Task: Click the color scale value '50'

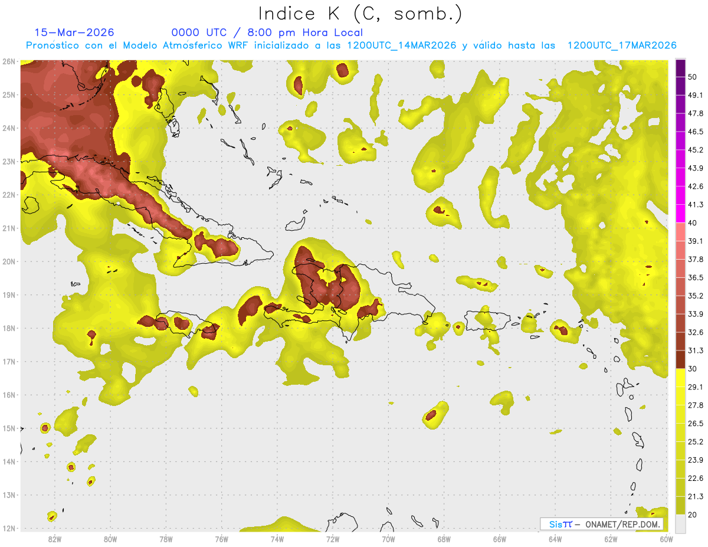Action: tap(693, 77)
